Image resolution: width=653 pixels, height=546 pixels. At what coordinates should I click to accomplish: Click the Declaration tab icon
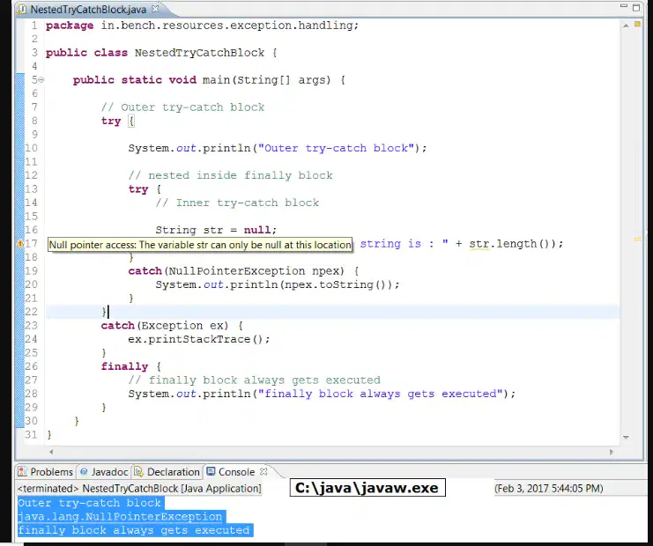pos(138,472)
